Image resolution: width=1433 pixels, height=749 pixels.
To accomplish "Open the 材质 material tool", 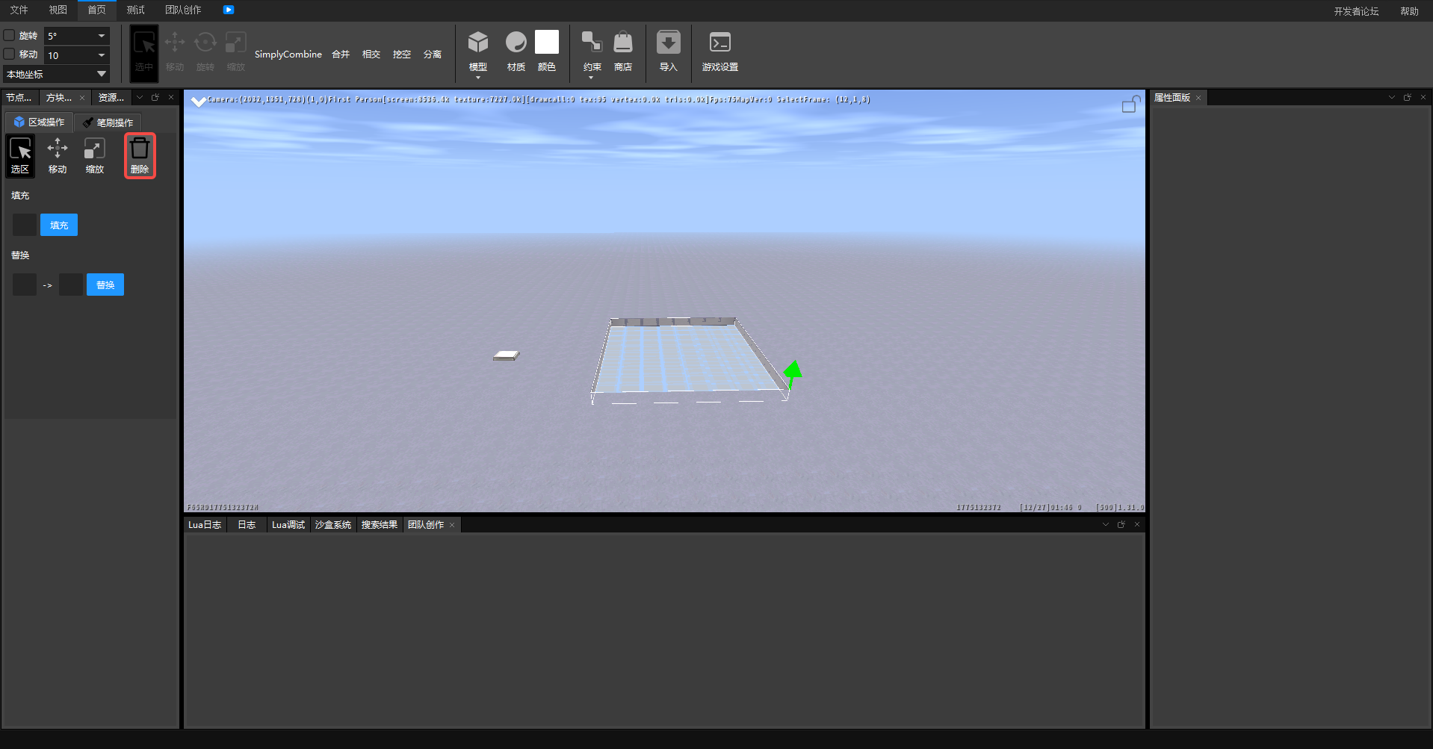I will [516, 43].
